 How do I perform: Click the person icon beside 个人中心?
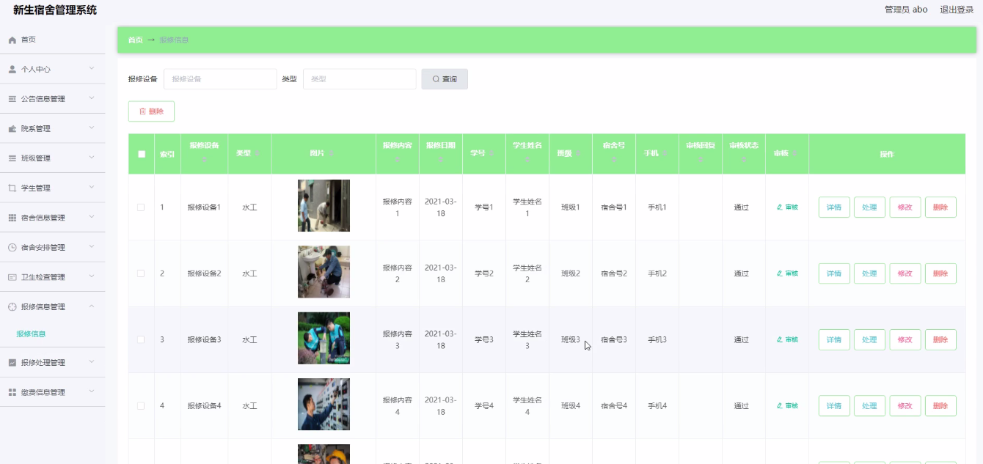click(12, 69)
